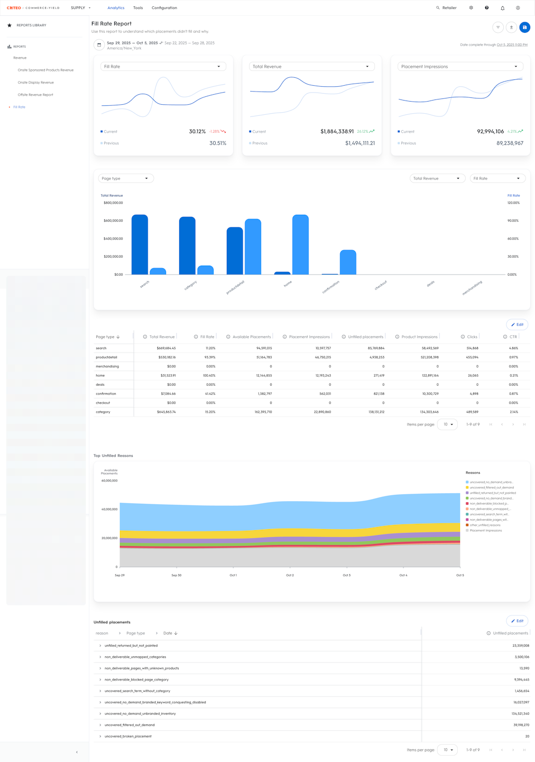Image resolution: width=535 pixels, height=762 pixels.
Task: Expand the uncovered_filtered_out_demand row
Action: [100, 725]
